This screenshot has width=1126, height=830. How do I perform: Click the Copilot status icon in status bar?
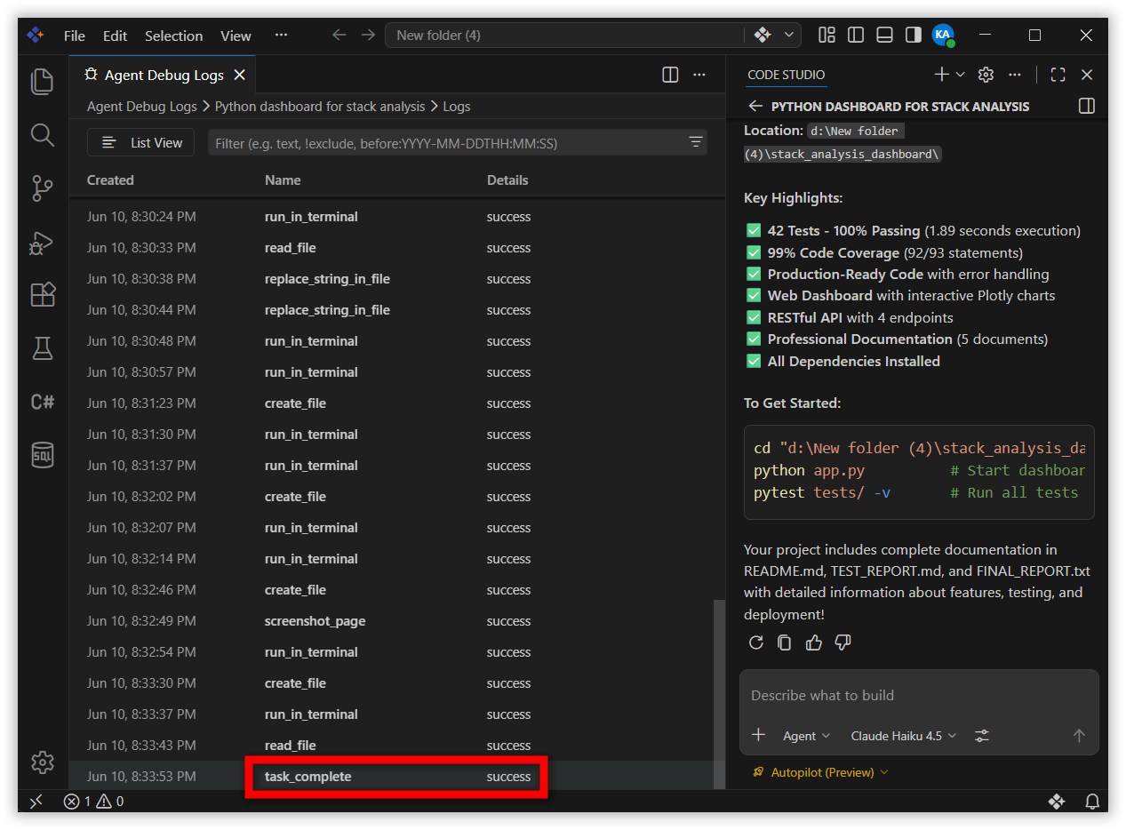(x=1057, y=802)
